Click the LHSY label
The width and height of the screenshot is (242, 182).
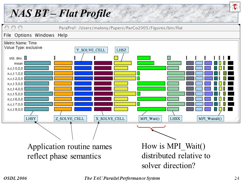click(x=31, y=119)
